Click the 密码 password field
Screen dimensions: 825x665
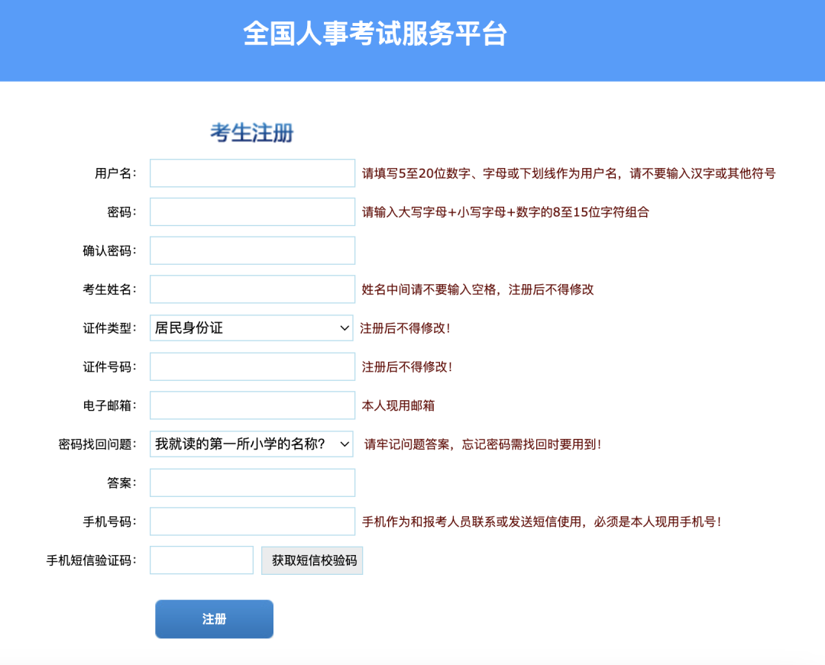[x=252, y=211]
